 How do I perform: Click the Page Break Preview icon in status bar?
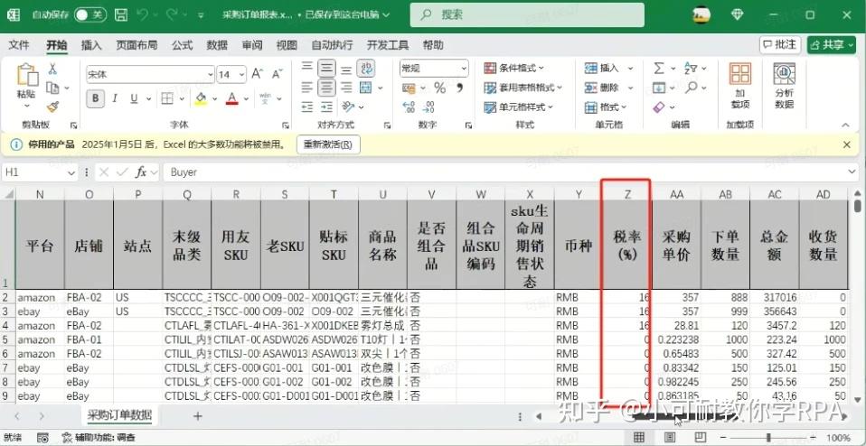(x=700, y=437)
